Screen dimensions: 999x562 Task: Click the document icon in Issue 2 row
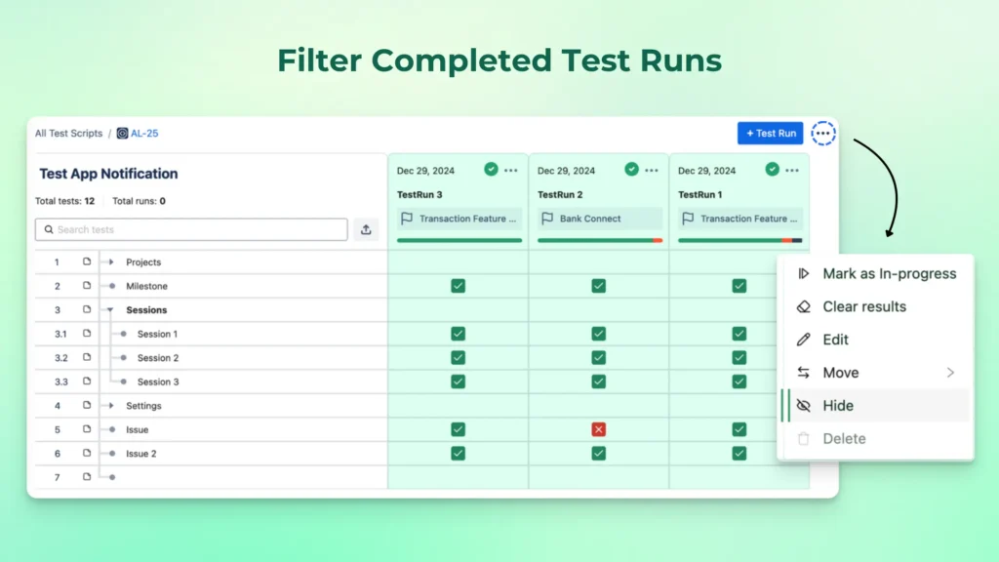tap(87, 453)
